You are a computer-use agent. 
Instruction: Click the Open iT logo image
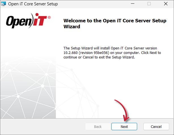28,21
